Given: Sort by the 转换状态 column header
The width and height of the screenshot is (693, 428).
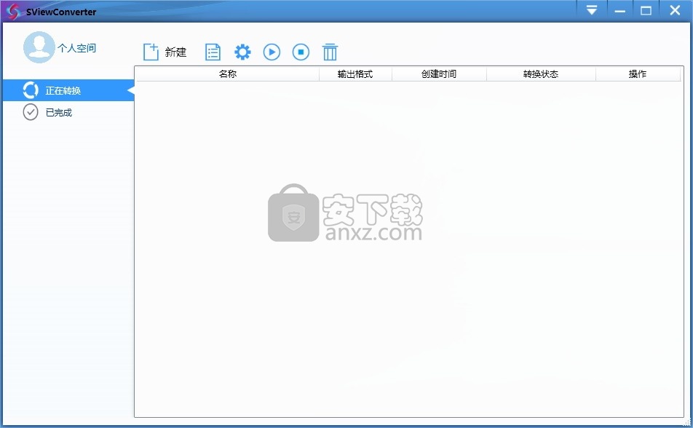Looking at the screenshot, I should [541, 74].
